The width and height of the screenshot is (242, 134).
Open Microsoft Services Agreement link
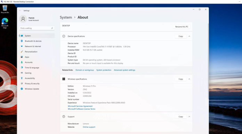tap(80, 106)
